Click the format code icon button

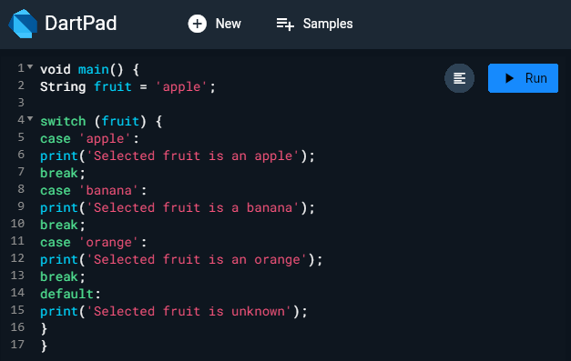coord(459,78)
